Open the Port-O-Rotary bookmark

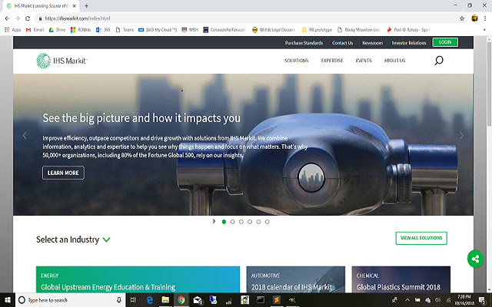click(x=408, y=30)
